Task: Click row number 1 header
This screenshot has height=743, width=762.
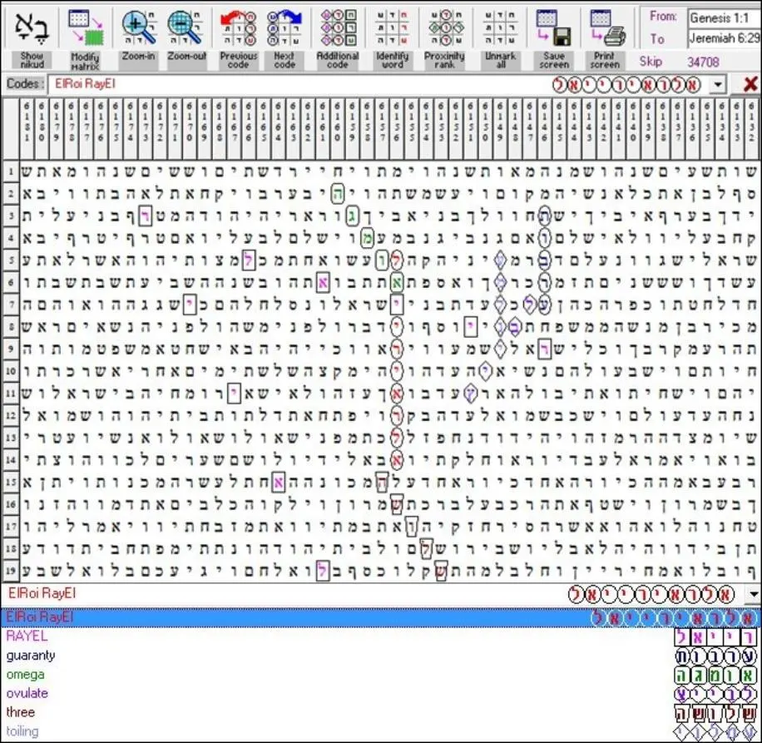Action: coord(10,171)
